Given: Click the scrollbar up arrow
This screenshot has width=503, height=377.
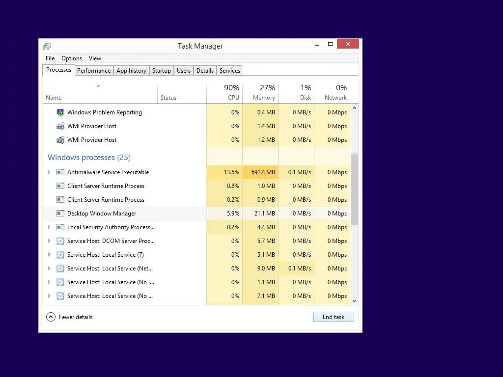Looking at the screenshot, I should pos(355,108).
